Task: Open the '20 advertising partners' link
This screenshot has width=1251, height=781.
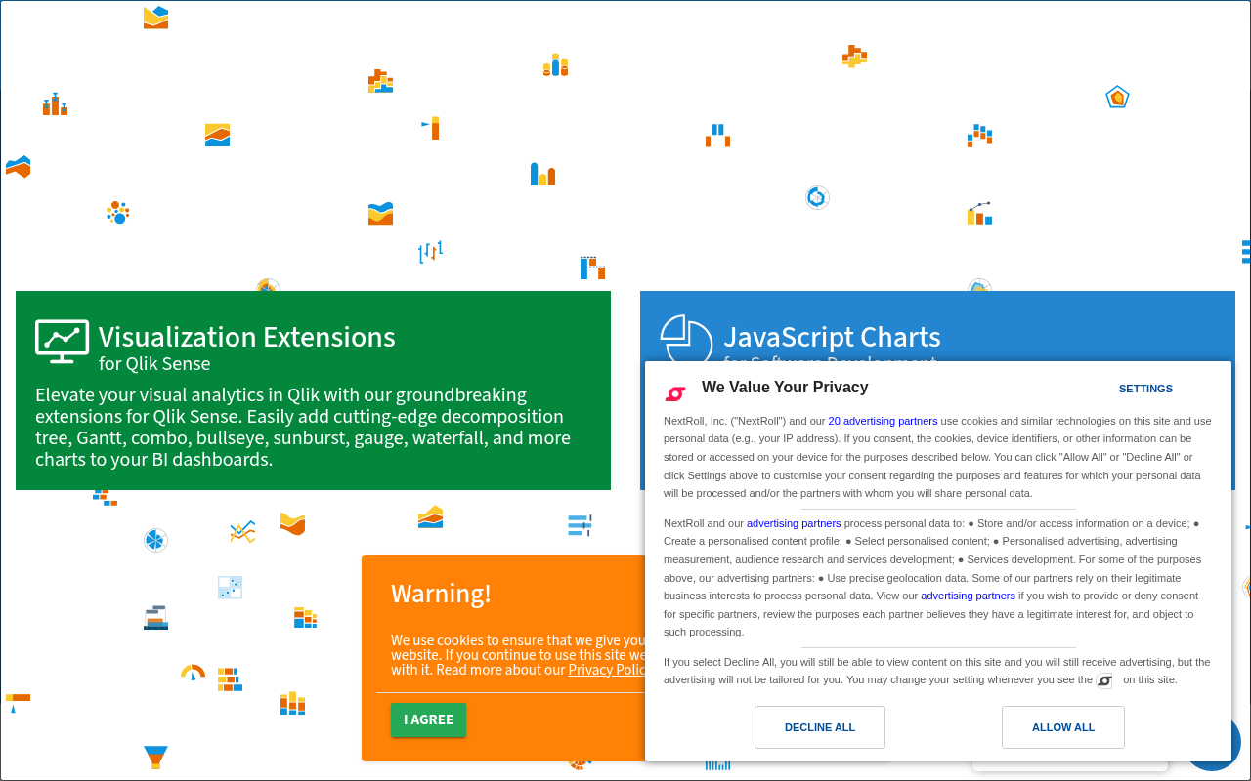Action: pos(883,421)
